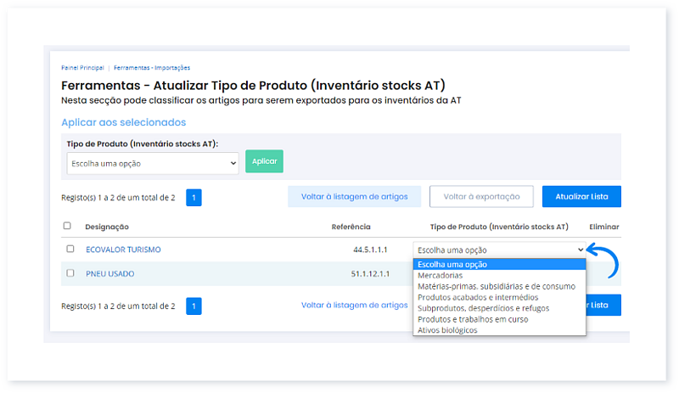The width and height of the screenshot is (679, 393).
Task: Open the PNEU USADO article link
Action: tap(109, 273)
